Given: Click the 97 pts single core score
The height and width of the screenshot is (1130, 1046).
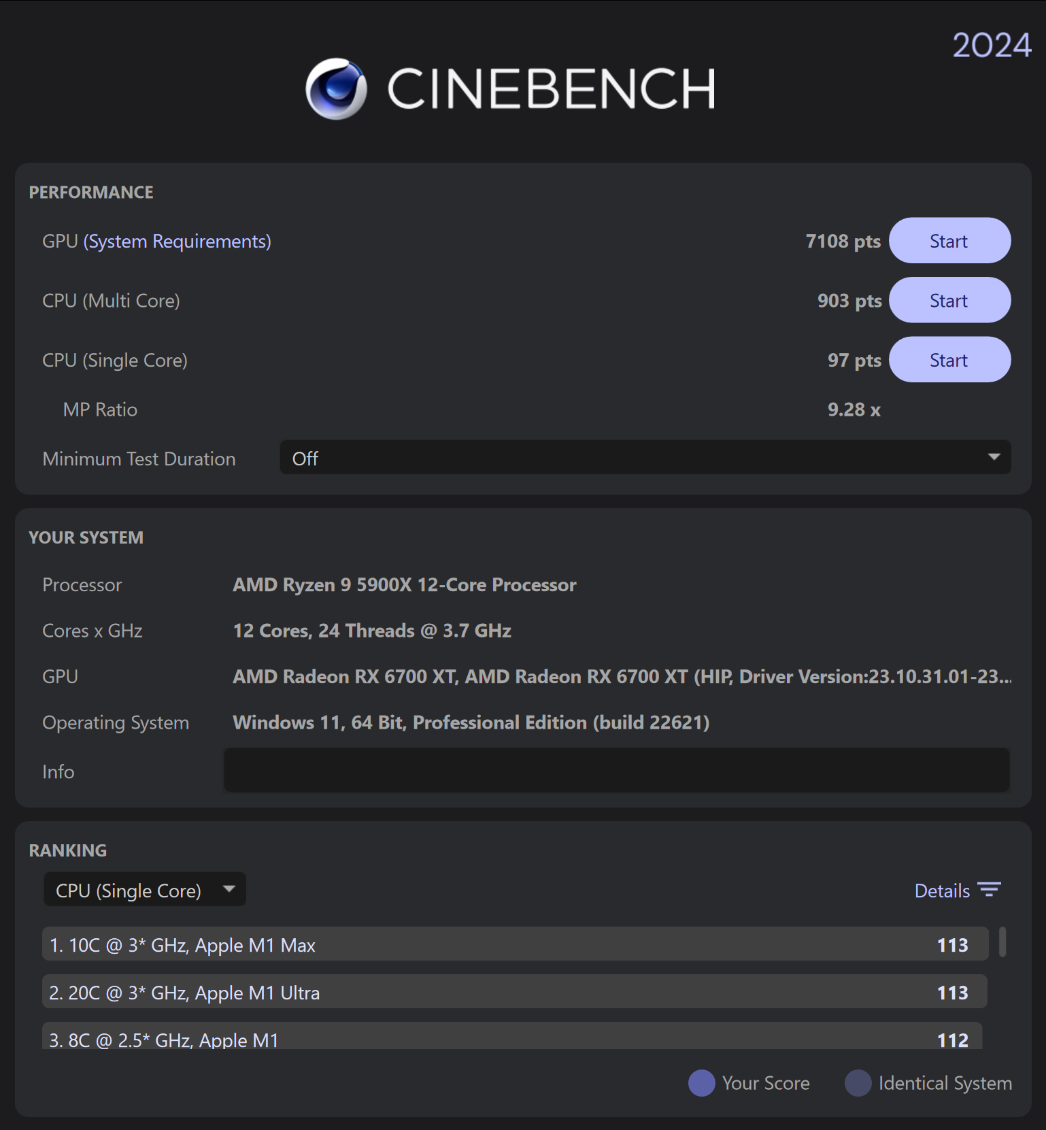Looking at the screenshot, I should click(854, 361).
